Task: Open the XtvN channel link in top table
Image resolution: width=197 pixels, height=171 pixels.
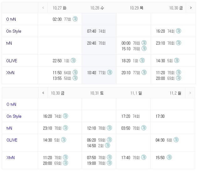Action: pos(10,73)
